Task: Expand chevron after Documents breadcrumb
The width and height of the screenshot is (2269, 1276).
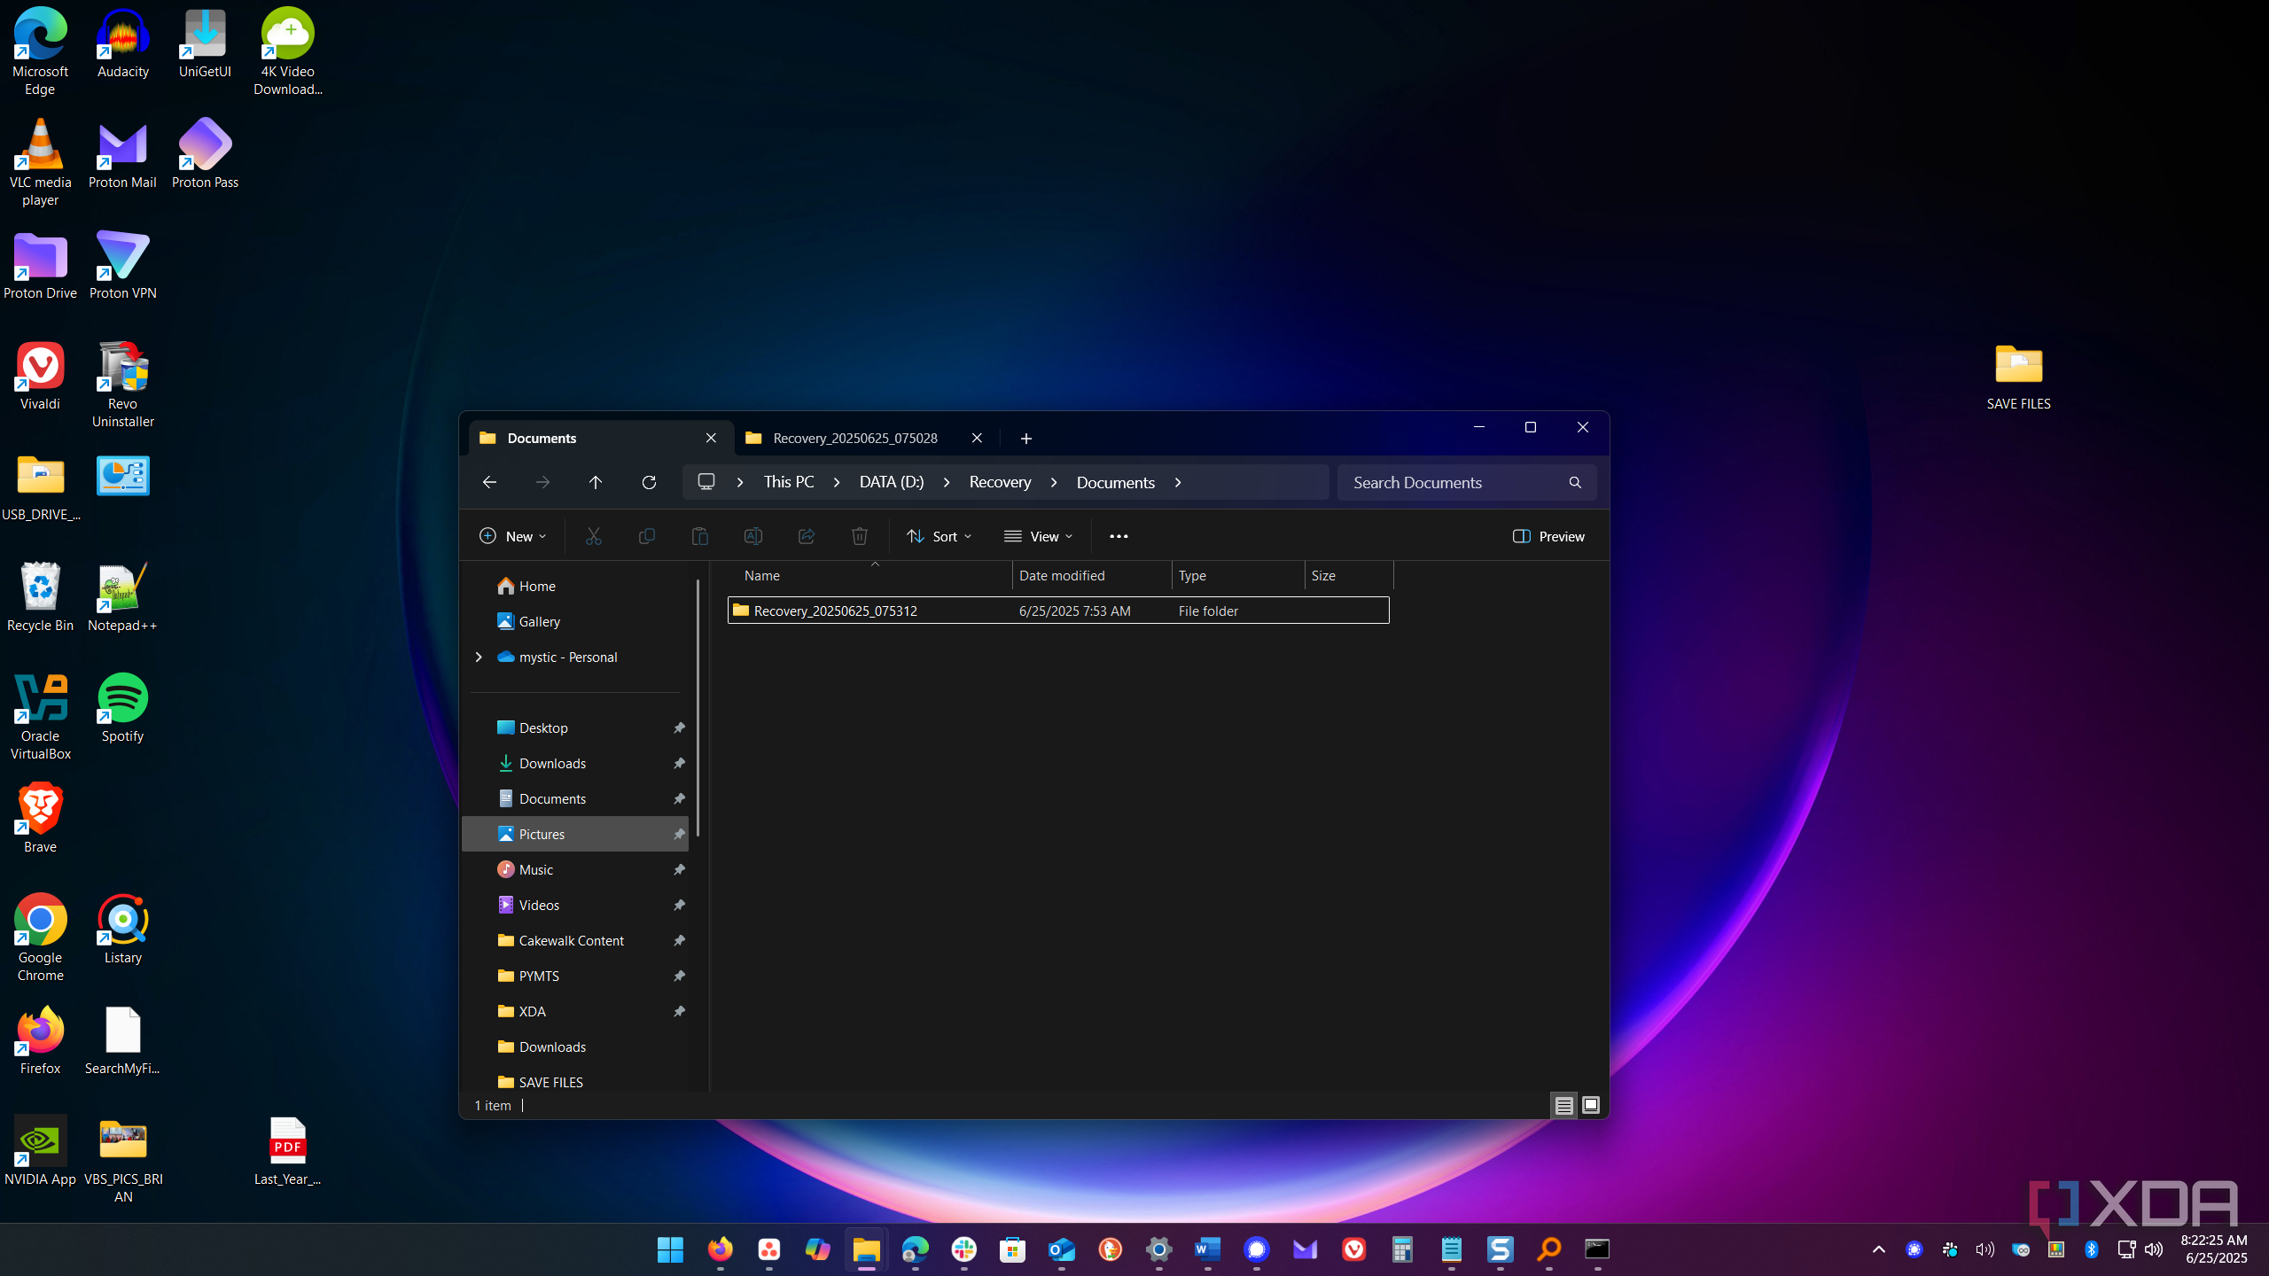Action: (x=1178, y=482)
